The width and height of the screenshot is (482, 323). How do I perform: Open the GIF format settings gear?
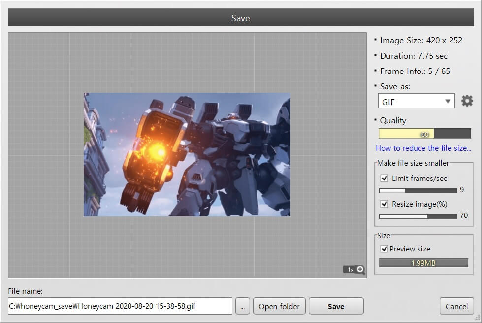[x=467, y=101]
